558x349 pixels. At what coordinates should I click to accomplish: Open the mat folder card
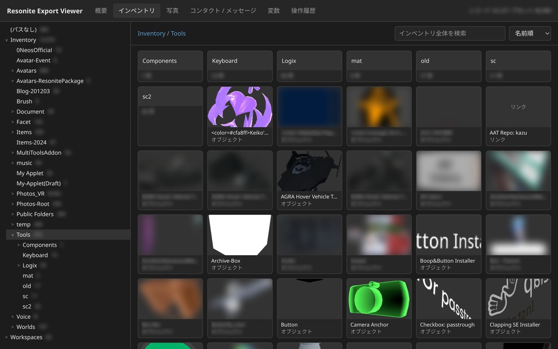[379, 66]
